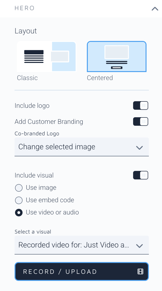162x291 pixels.
Task: Toggle the Include visual switch off
Action: click(141, 175)
